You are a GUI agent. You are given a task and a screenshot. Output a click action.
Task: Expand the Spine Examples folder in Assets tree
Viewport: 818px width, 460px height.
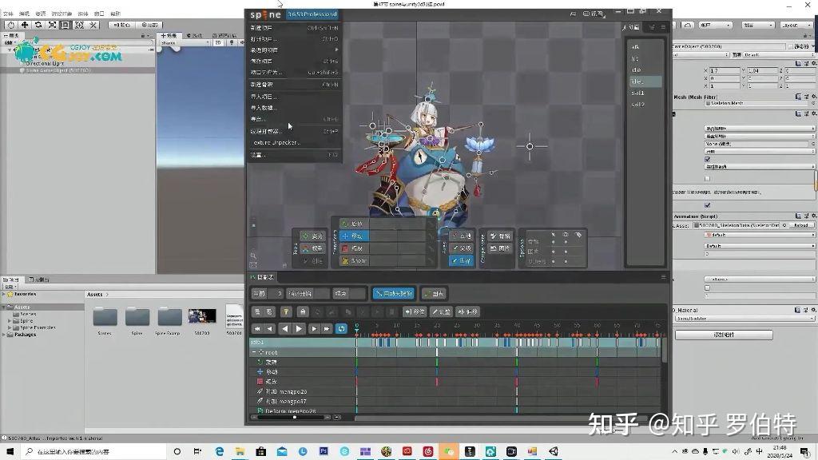tap(8, 327)
